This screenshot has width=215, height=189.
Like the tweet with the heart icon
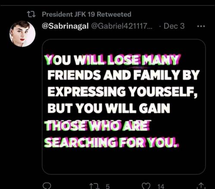(146, 186)
